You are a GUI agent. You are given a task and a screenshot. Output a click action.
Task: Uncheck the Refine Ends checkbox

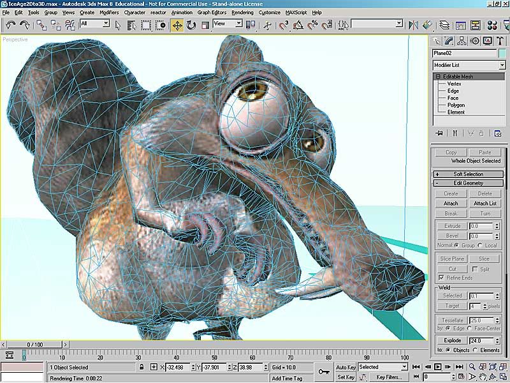(x=441, y=278)
